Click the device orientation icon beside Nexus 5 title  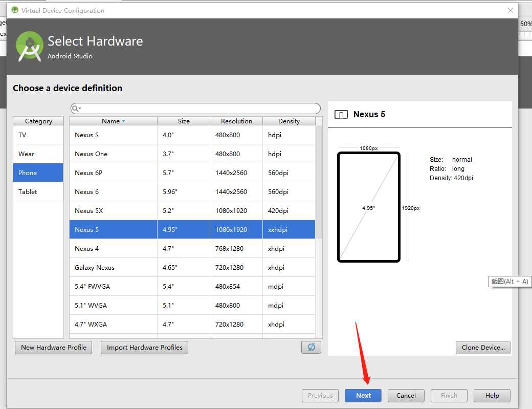(341, 115)
